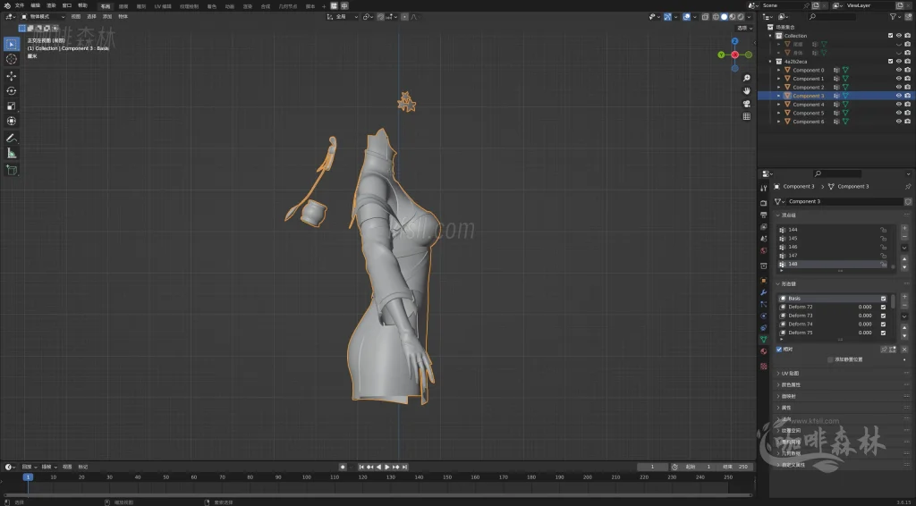Open the Texture properties tab
Screen dimensions: 916x506
[764, 366]
